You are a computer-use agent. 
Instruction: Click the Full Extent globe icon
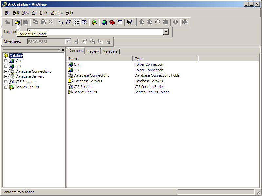click(x=165, y=22)
